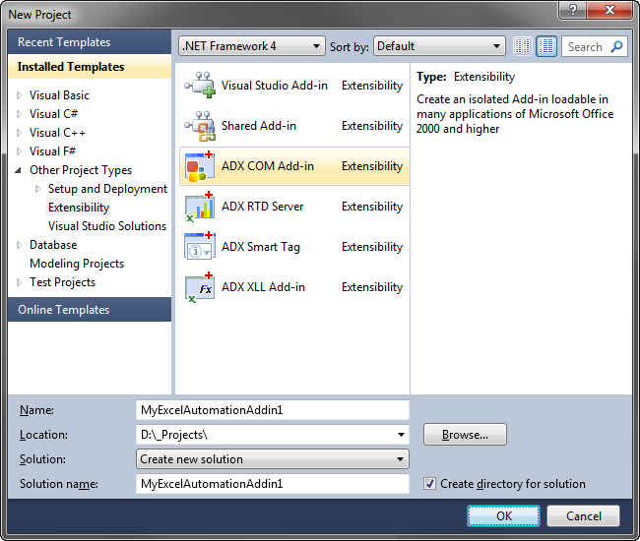Switch to medium icons list view

pos(546,46)
